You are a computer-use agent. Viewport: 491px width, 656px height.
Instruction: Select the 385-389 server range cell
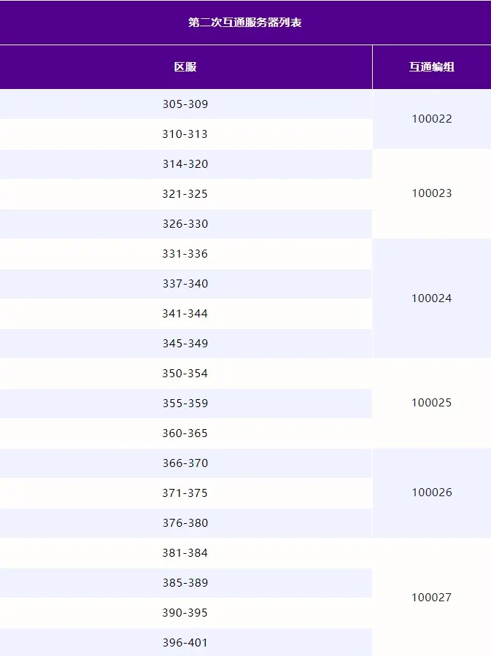[x=186, y=583]
